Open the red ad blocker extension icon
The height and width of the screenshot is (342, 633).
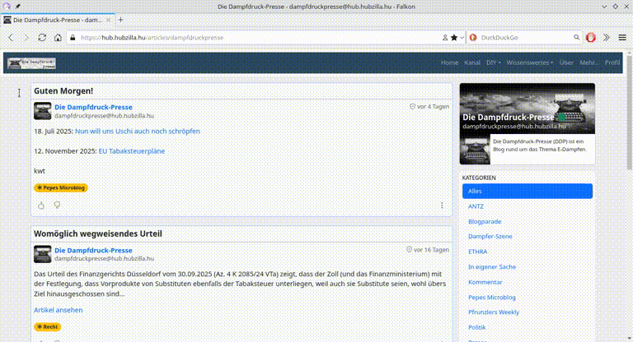point(591,38)
